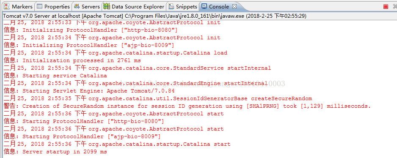This screenshot has width=397, height=158.
Task: Switch to the Markers tab
Action: pos(19,7)
